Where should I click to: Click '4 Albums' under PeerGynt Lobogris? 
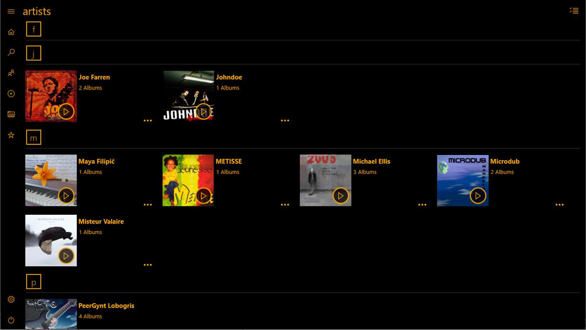click(90, 316)
